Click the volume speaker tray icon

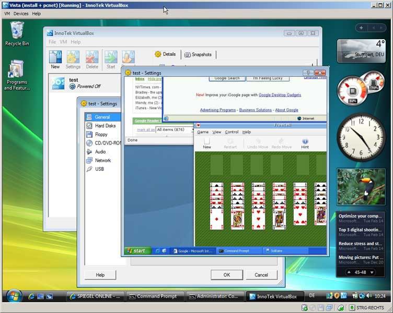coord(368,296)
